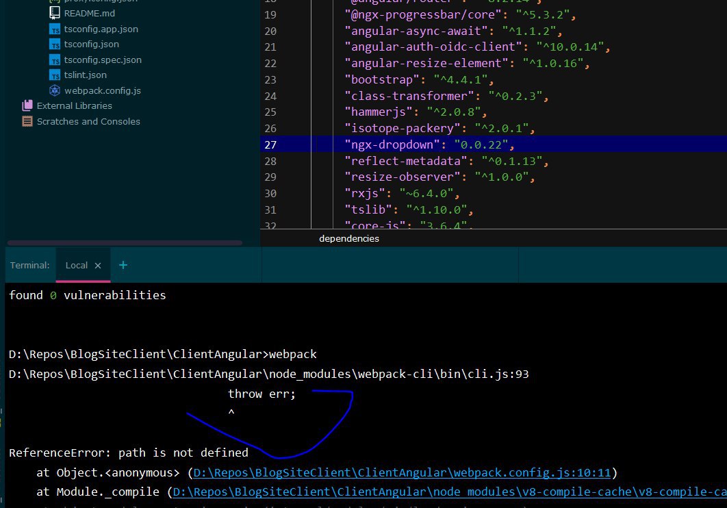Click line number 27 in the gutter
The height and width of the screenshot is (508, 727).
pos(270,144)
